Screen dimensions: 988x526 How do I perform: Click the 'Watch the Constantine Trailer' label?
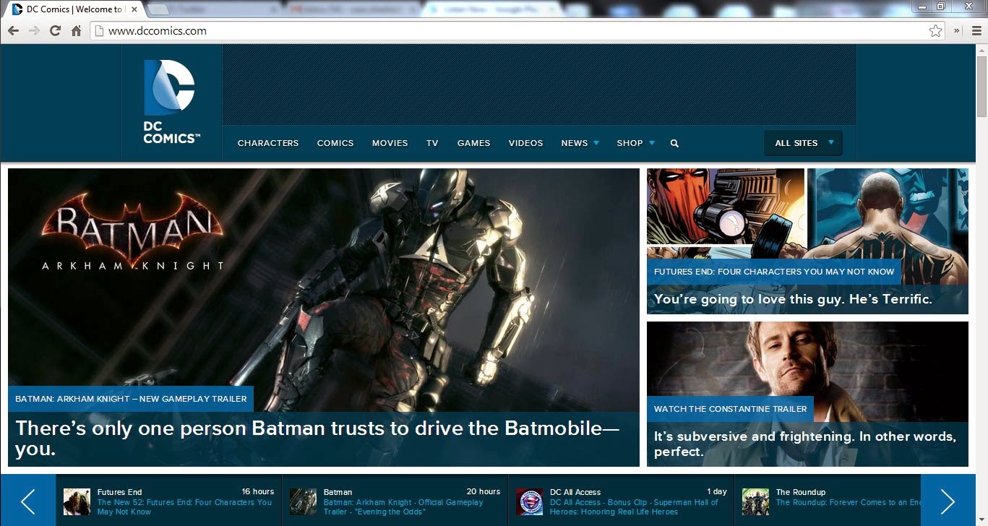pos(731,409)
